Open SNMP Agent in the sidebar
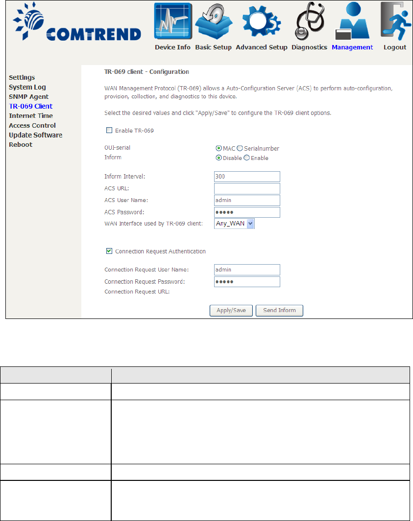The height and width of the screenshot is (521, 413). pos(28,97)
